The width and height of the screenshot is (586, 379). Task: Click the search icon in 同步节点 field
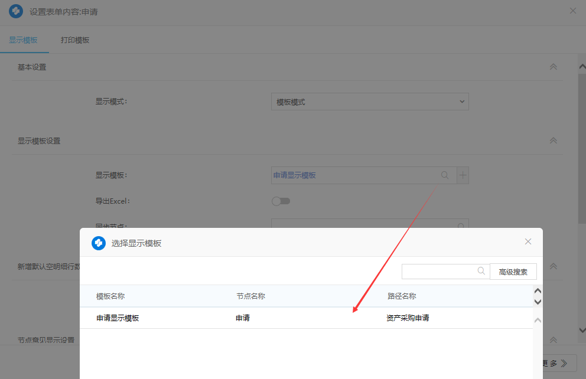[461, 226]
